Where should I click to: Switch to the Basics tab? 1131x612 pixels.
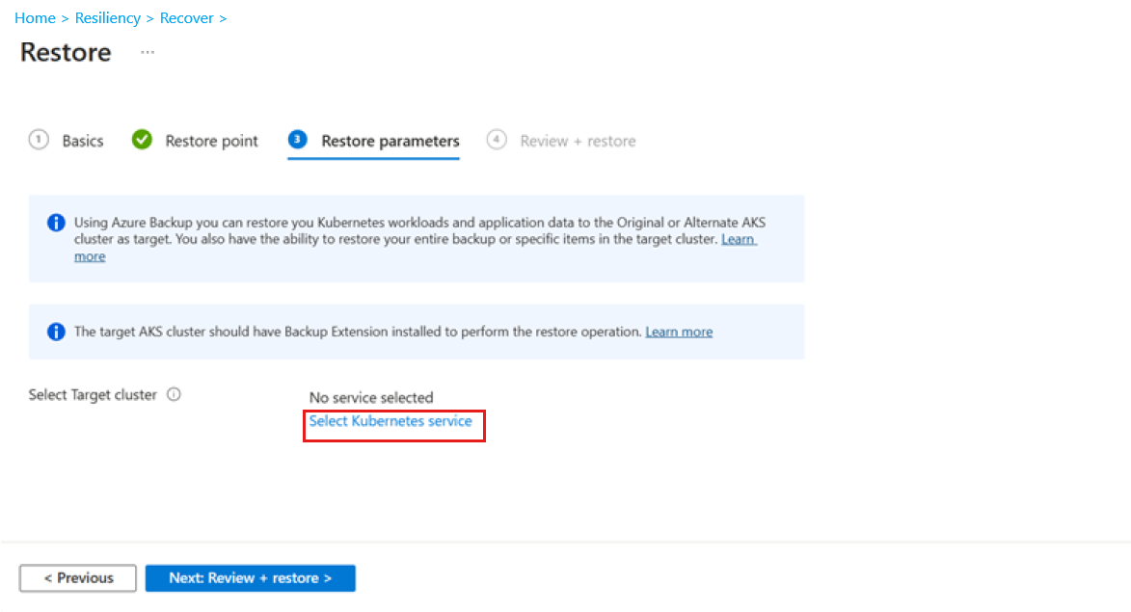[x=83, y=140]
